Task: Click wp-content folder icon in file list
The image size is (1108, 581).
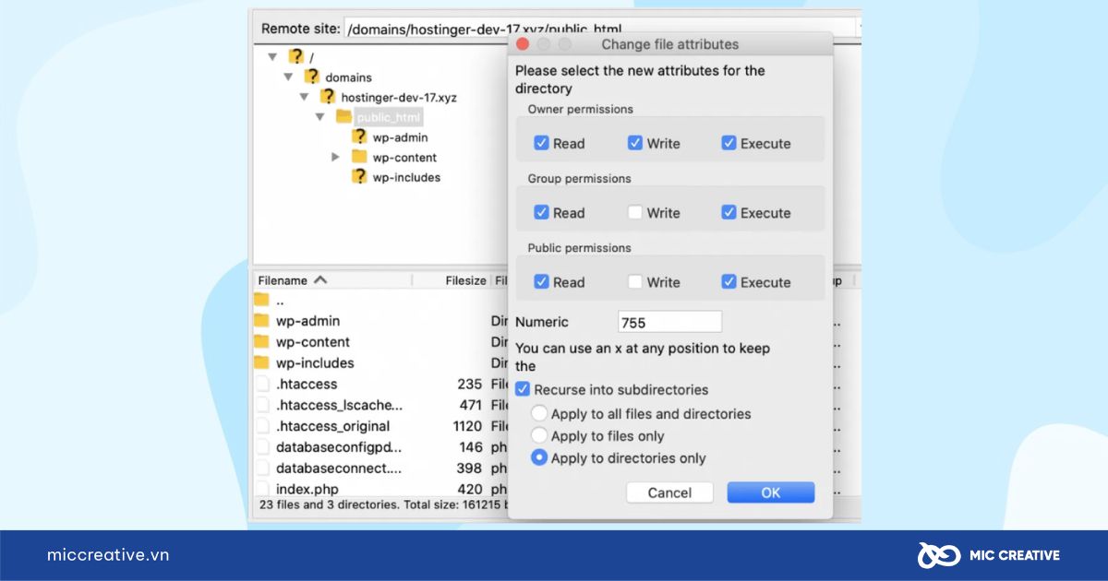Action: (x=261, y=341)
